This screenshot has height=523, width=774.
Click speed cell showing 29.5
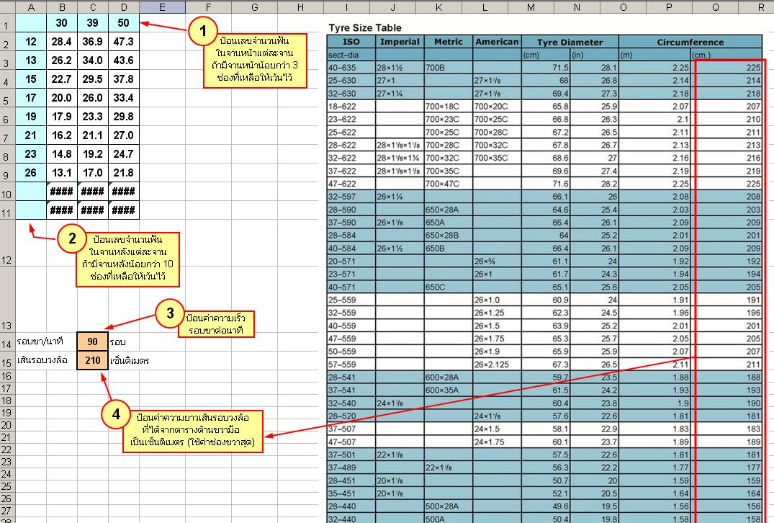[x=93, y=79]
